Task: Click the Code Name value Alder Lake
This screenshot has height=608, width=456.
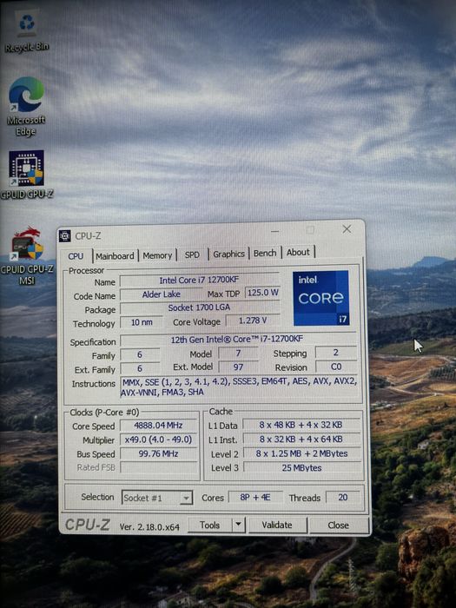Action: click(161, 294)
